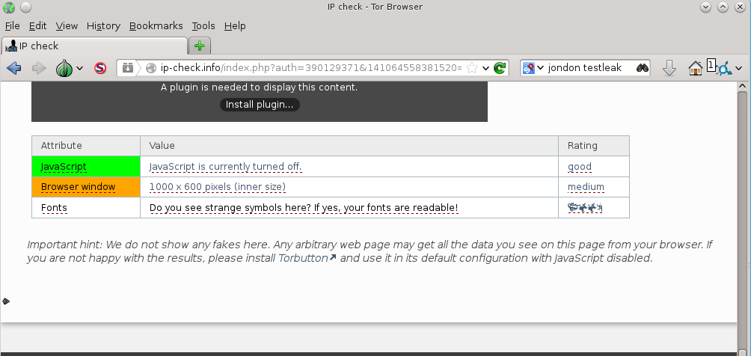
Task: Open the History menu
Action: click(103, 26)
